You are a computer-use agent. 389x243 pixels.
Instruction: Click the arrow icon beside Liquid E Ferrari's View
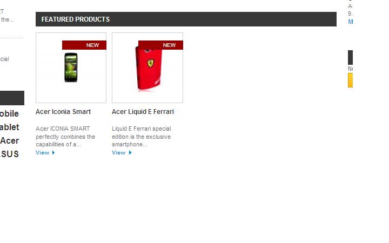(x=130, y=152)
